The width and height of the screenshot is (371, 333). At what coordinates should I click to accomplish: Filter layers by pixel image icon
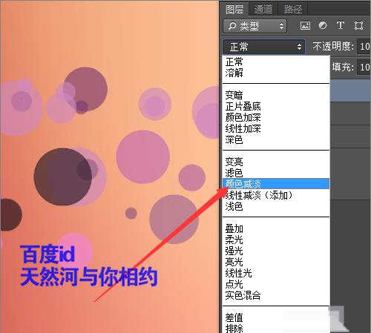click(x=305, y=25)
